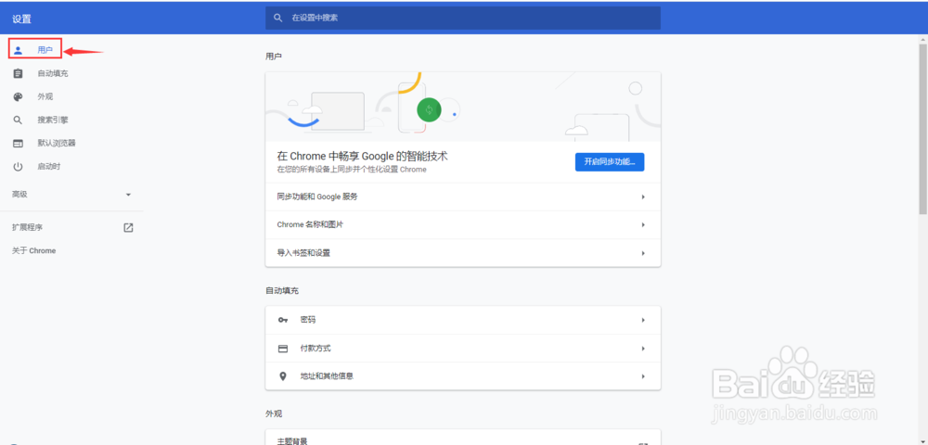Expand the 导入书签和设置 row arrow
928x445 pixels.
pos(643,253)
